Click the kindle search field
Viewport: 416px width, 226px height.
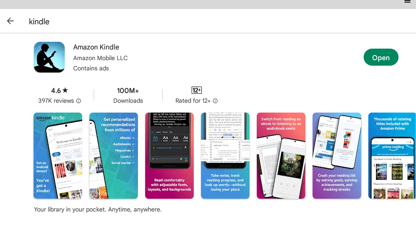coord(39,21)
